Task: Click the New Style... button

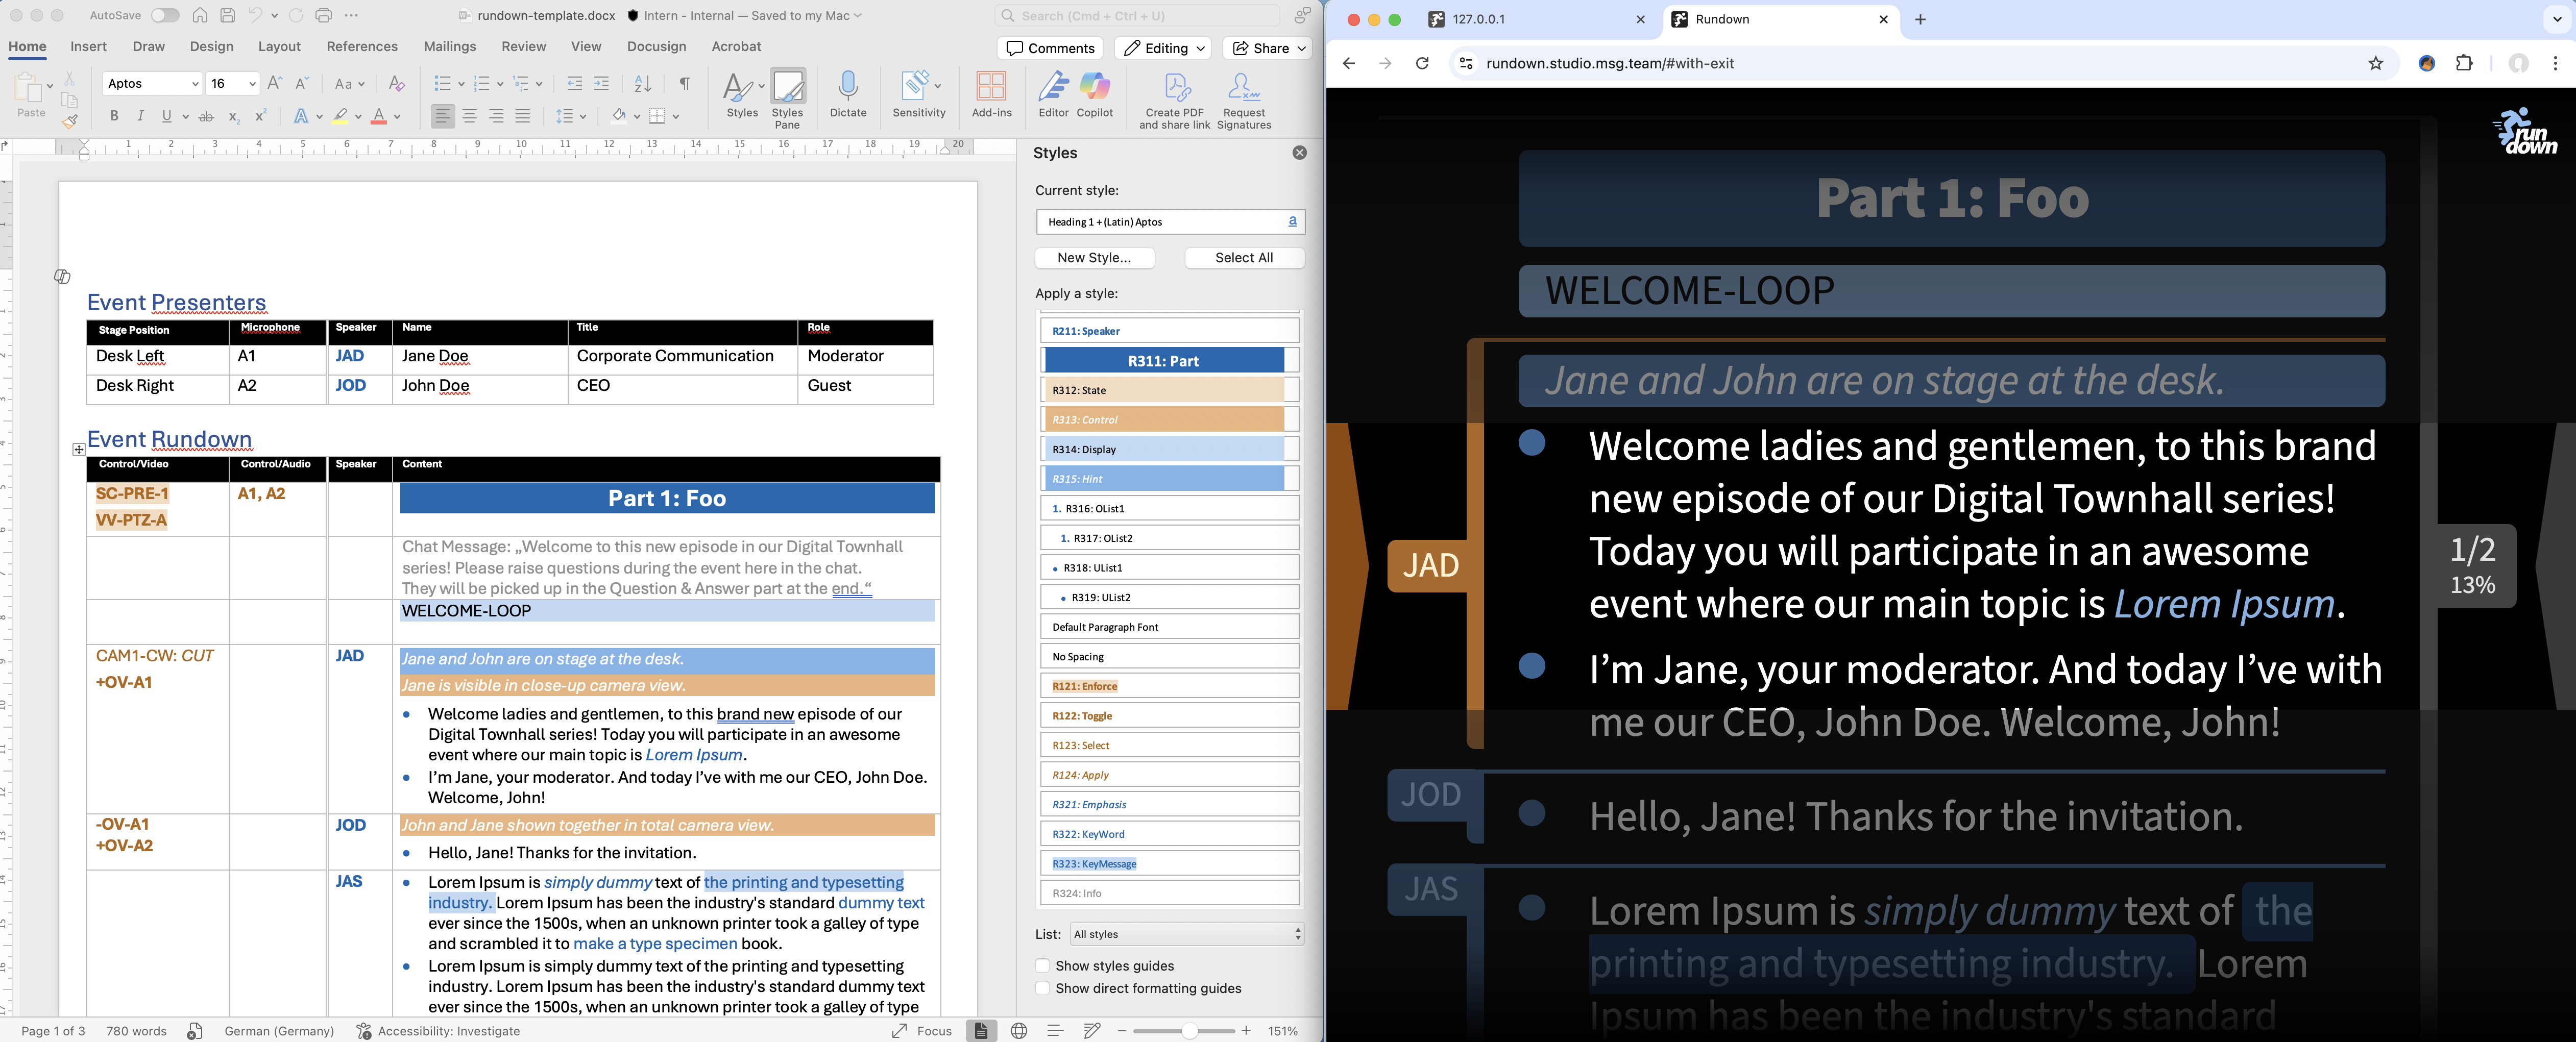Action: (1094, 258)
